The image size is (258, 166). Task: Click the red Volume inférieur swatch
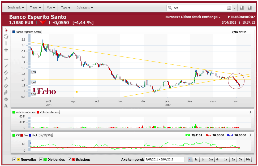coord(38,112)
